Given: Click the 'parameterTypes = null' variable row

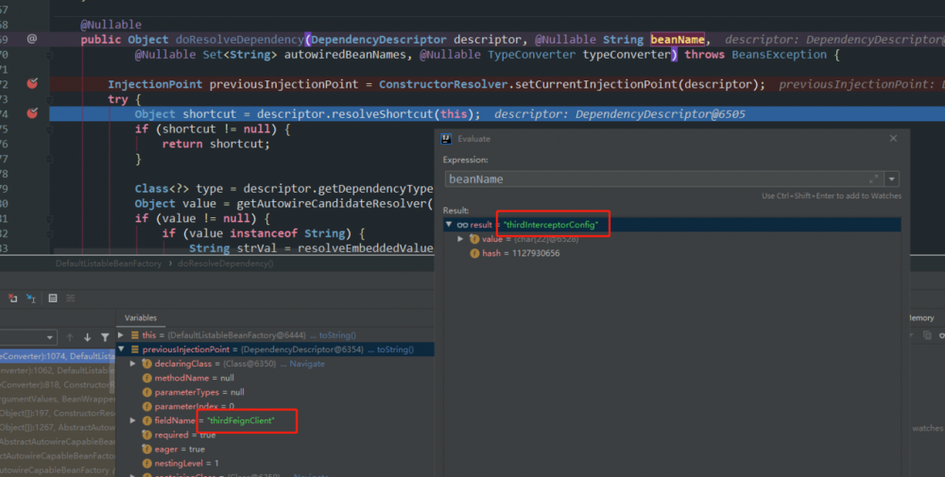Looking at the screenshot, I should point(275,392).
